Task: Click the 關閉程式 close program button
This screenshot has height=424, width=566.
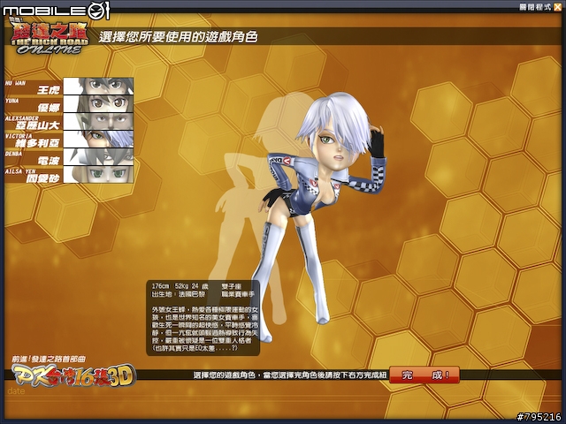Action: pyautogui.click(x=539, y=7)
